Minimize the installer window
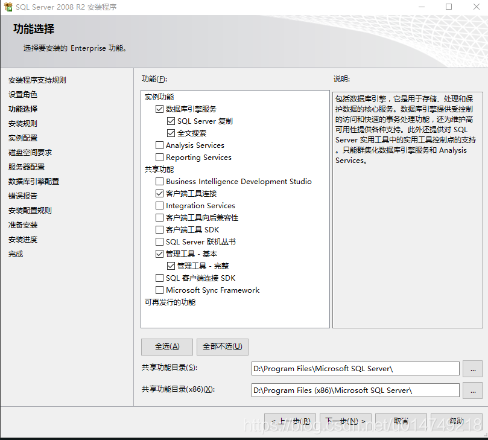Screen dimensions: 488x440 [422, 7]
